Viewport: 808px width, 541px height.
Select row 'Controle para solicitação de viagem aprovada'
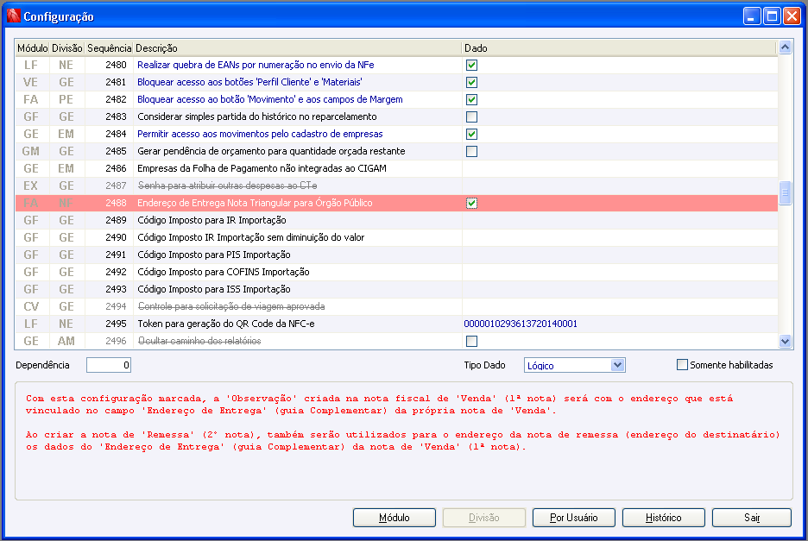pyautogui.click(x=396, y=306)
